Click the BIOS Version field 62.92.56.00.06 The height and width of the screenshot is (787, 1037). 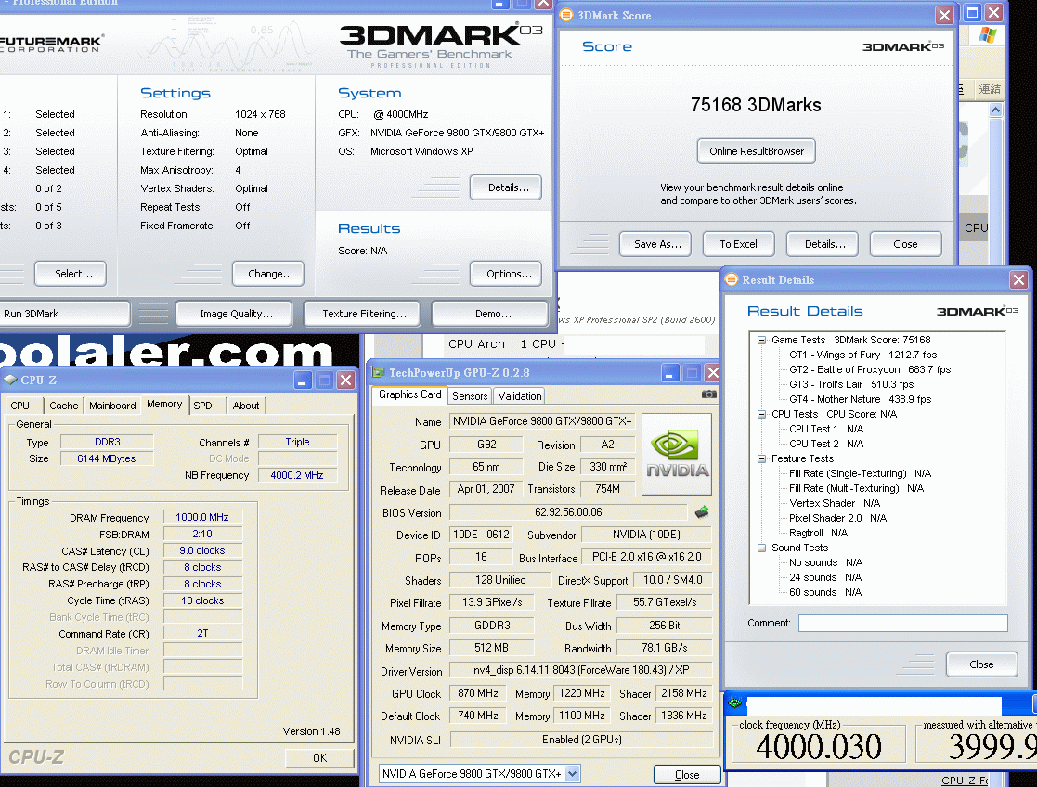coord(569,512)
